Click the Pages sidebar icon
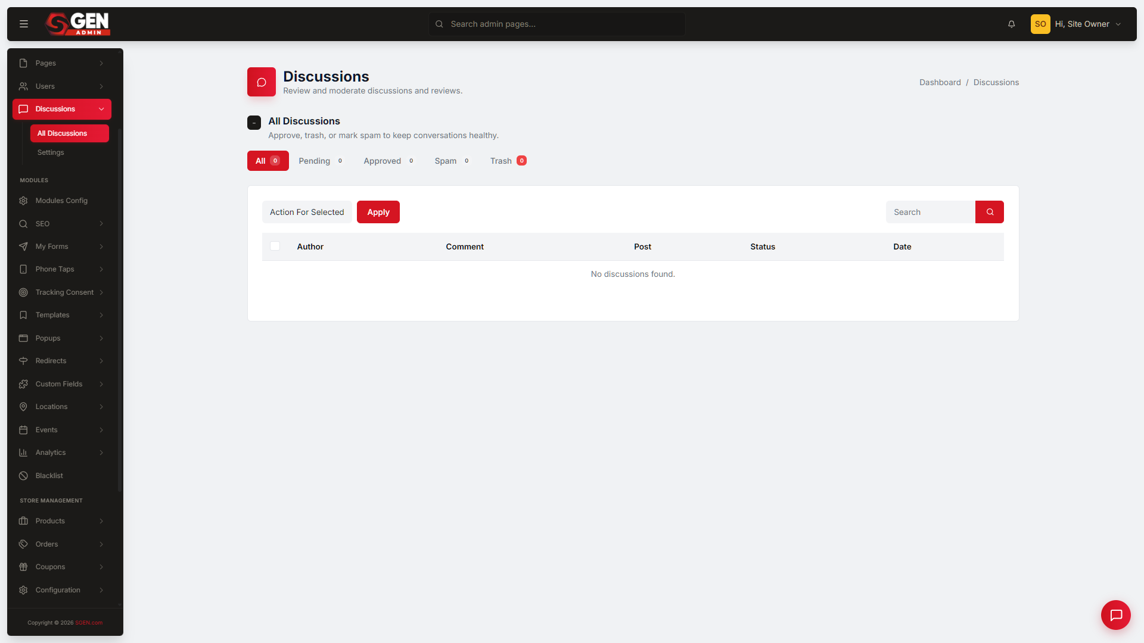 pos(23,63)
